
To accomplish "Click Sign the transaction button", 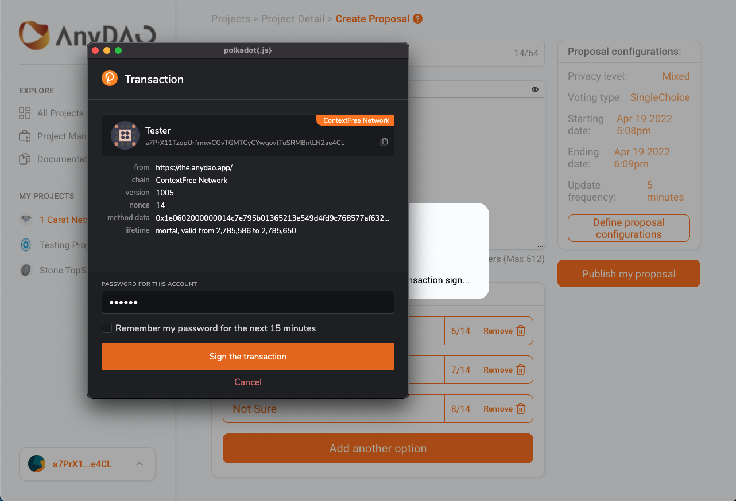I will tap(248, 357).
